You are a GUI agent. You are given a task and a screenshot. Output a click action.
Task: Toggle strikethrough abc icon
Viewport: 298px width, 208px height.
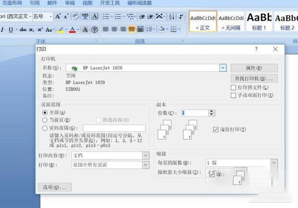click(23, 30)
